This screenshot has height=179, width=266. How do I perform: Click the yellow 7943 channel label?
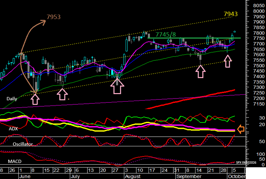tap(230, 14)
